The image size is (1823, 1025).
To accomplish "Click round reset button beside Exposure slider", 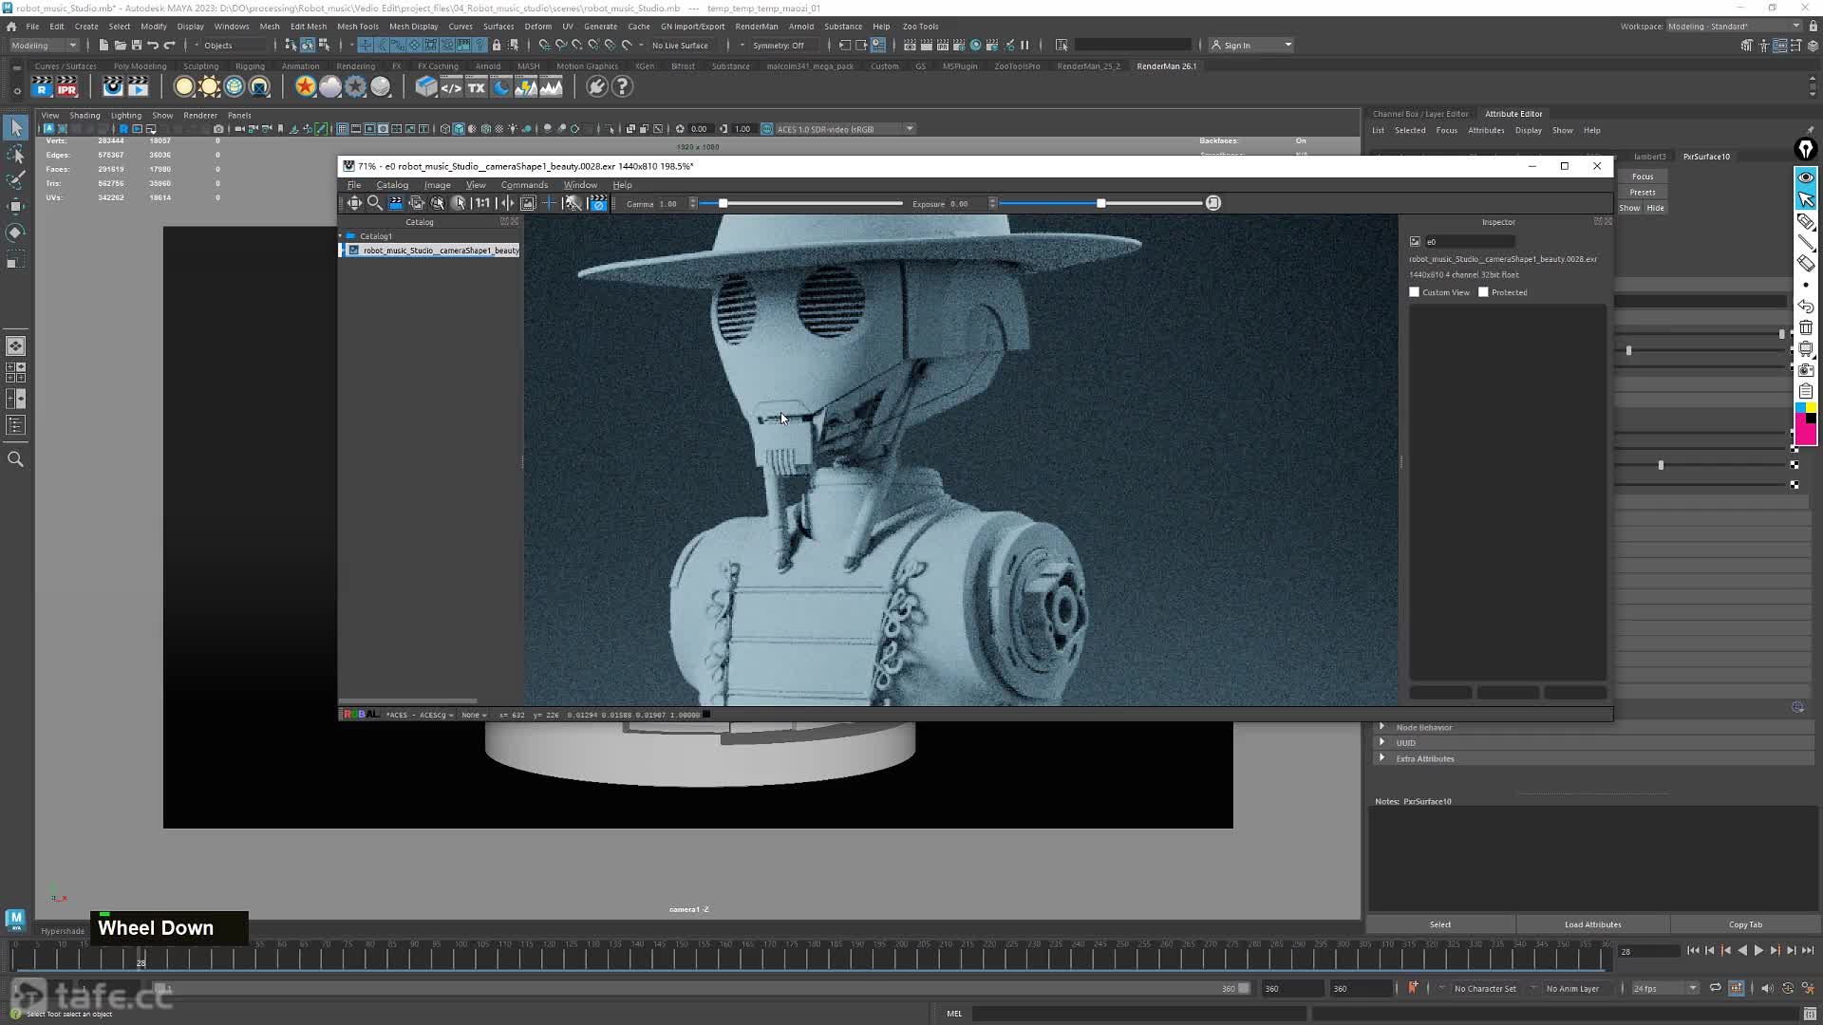I will coord(1212,203).
